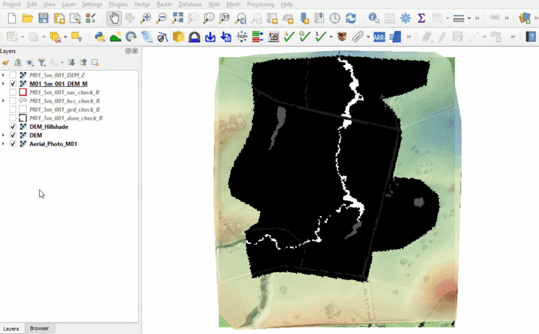
Task: Click the ARR toolbar icon
Action: [x=379, y=36]
